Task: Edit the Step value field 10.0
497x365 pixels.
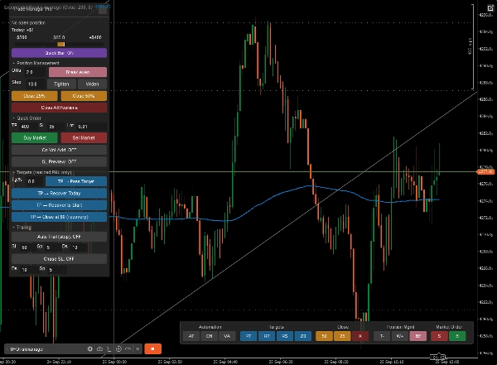Action: (35, 84)
